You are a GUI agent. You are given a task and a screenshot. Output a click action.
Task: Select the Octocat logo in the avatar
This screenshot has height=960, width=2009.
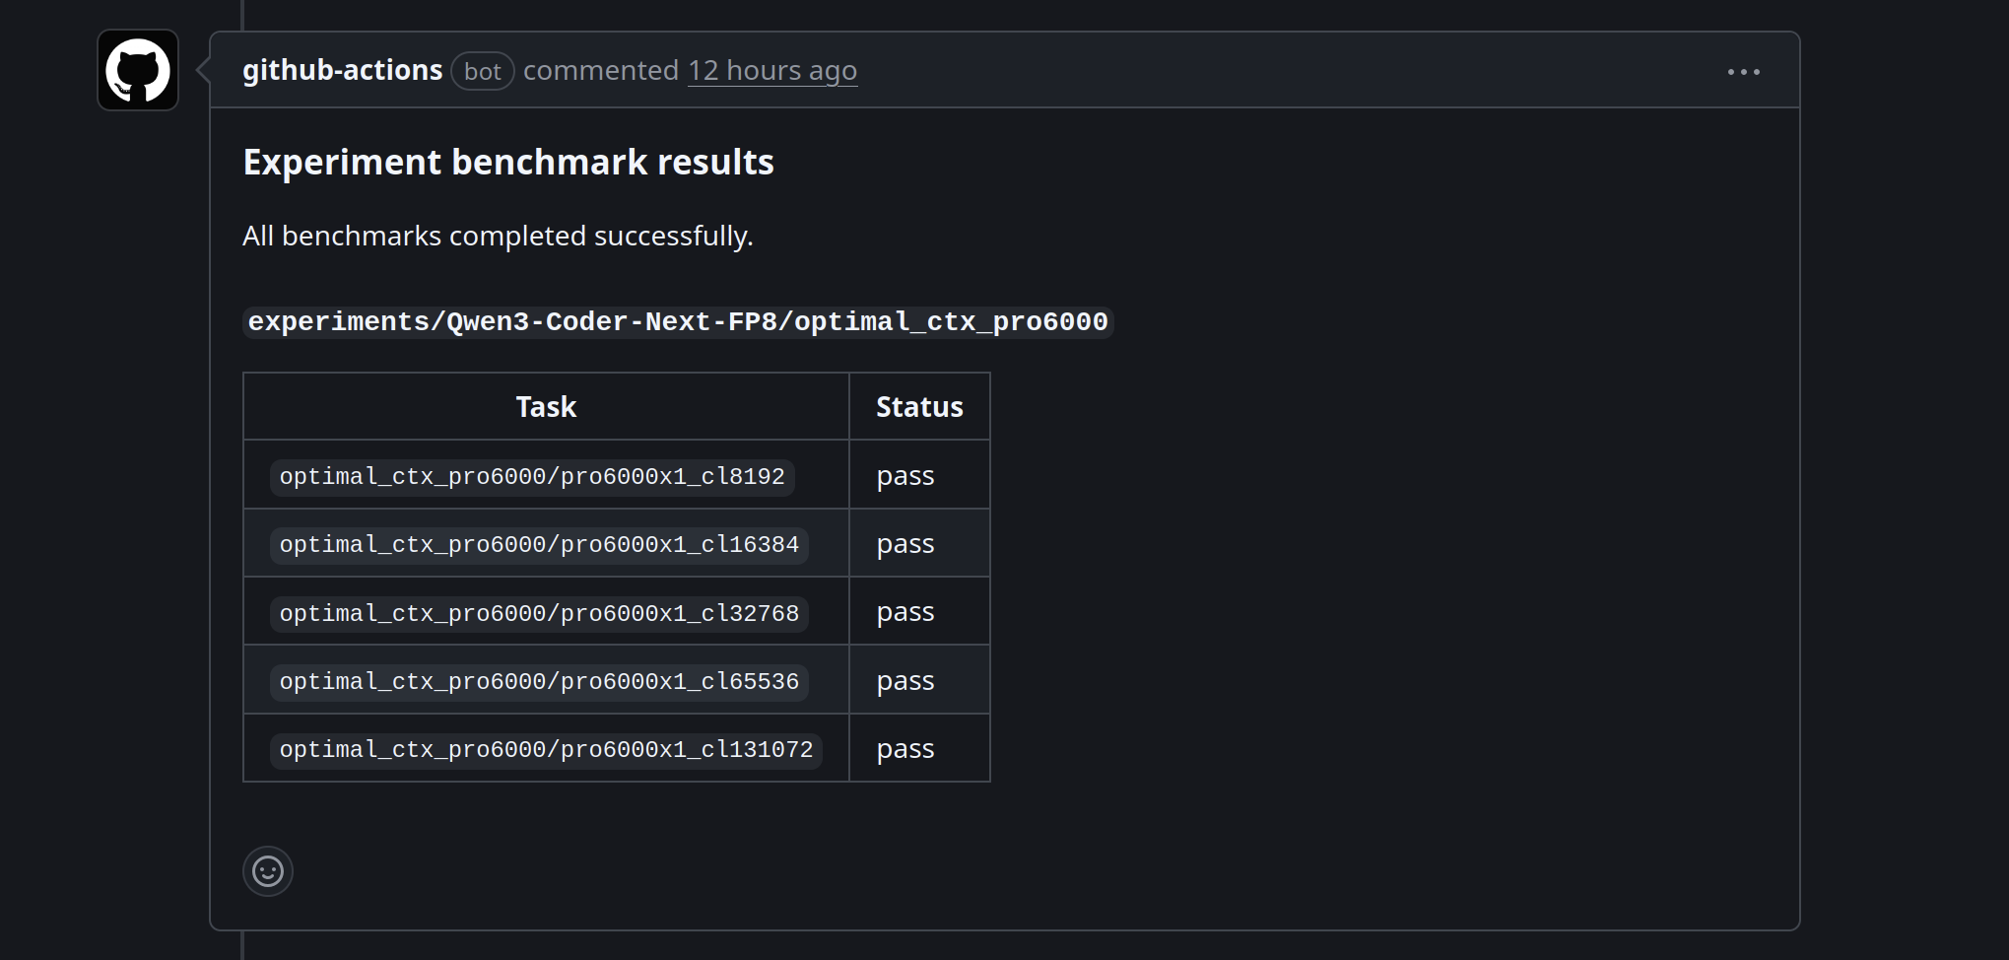137,69
